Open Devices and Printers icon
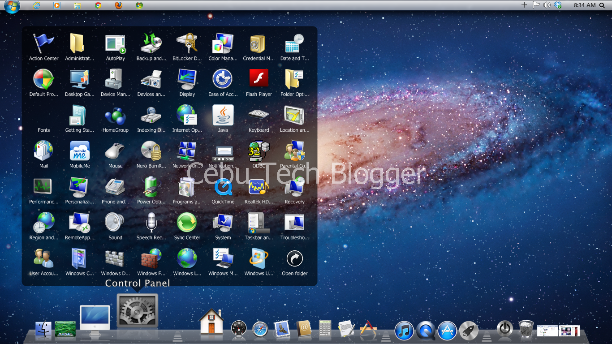612x344 pixels. (x=151, y=79)
